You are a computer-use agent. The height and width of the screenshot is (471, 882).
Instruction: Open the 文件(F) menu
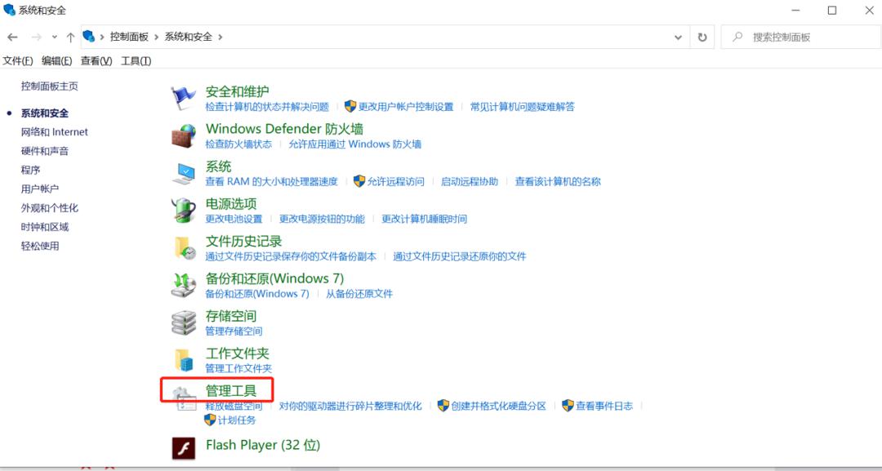(x=18, y=61)
